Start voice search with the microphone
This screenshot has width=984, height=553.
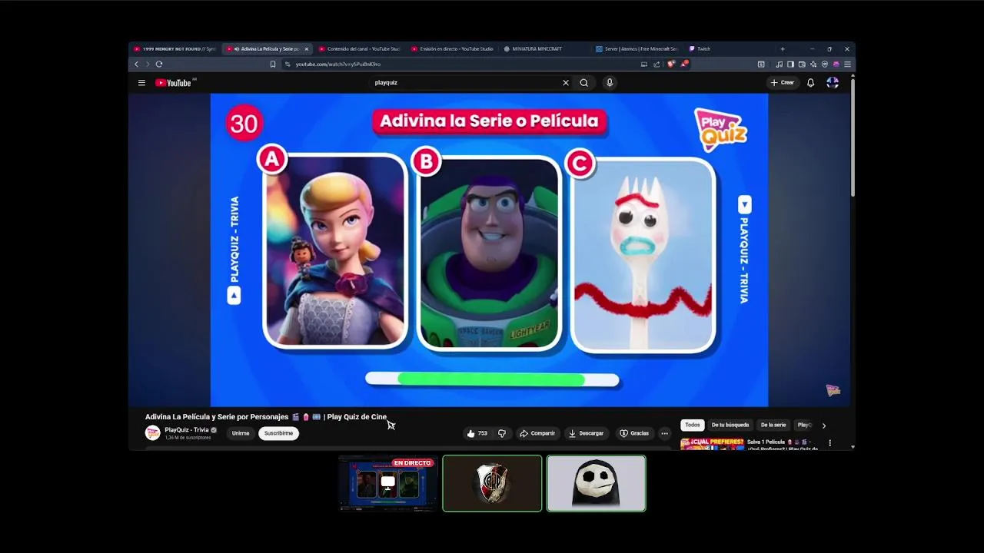[x=610, y=83]
